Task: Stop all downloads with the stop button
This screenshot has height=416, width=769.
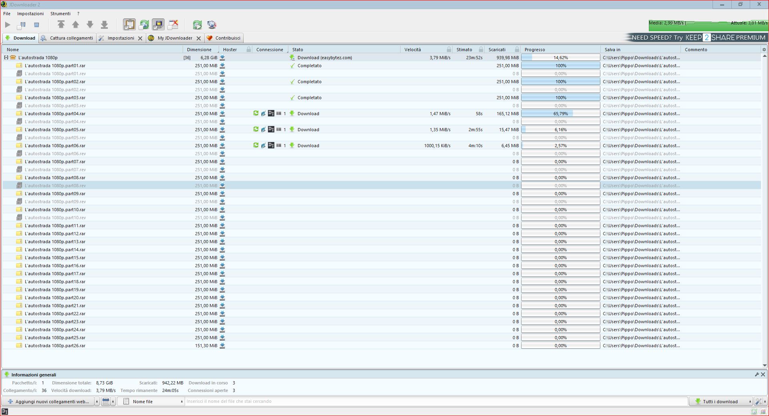Action: coord(36,25)
